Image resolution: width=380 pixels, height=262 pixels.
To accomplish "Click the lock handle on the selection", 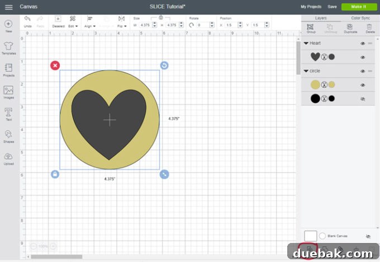I will 55,174.
